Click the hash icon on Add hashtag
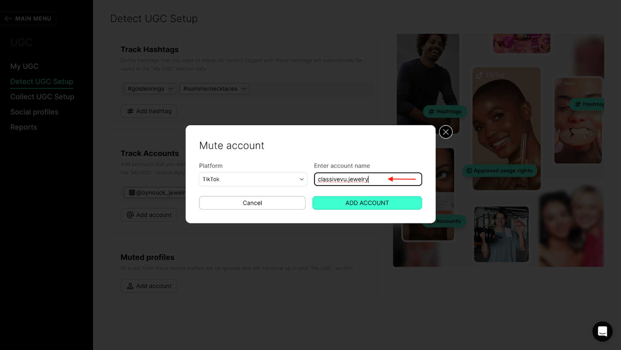 130,111
